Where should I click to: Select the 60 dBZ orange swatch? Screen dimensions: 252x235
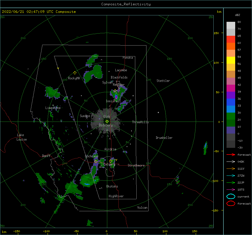(x=231, y=46)
